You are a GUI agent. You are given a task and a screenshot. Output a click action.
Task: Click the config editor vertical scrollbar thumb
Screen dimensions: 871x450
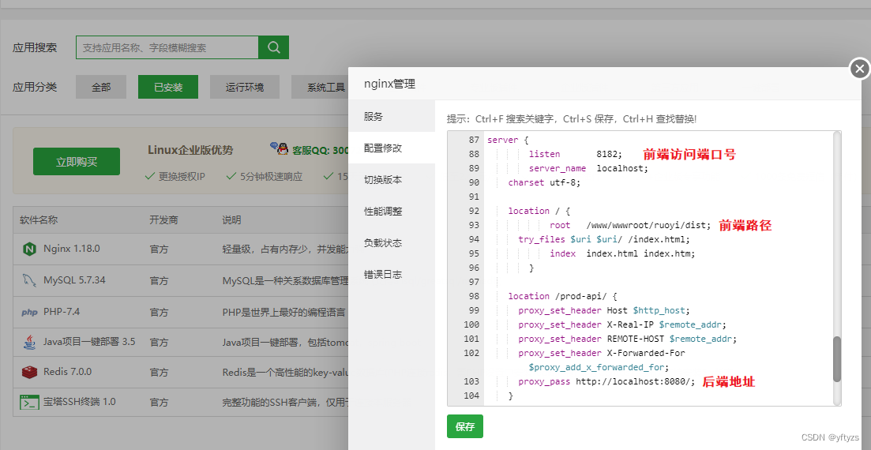click(837, 359)
